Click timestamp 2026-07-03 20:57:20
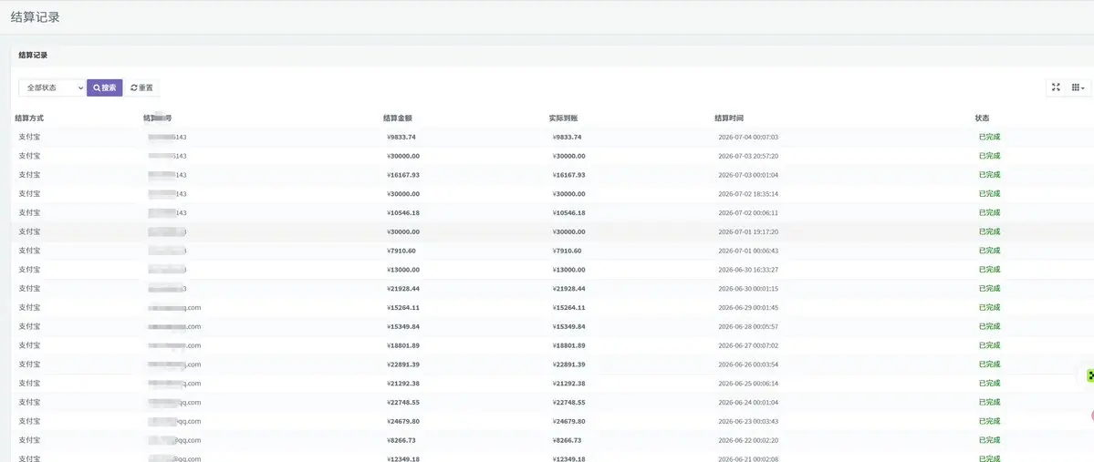 coord(748,156)
